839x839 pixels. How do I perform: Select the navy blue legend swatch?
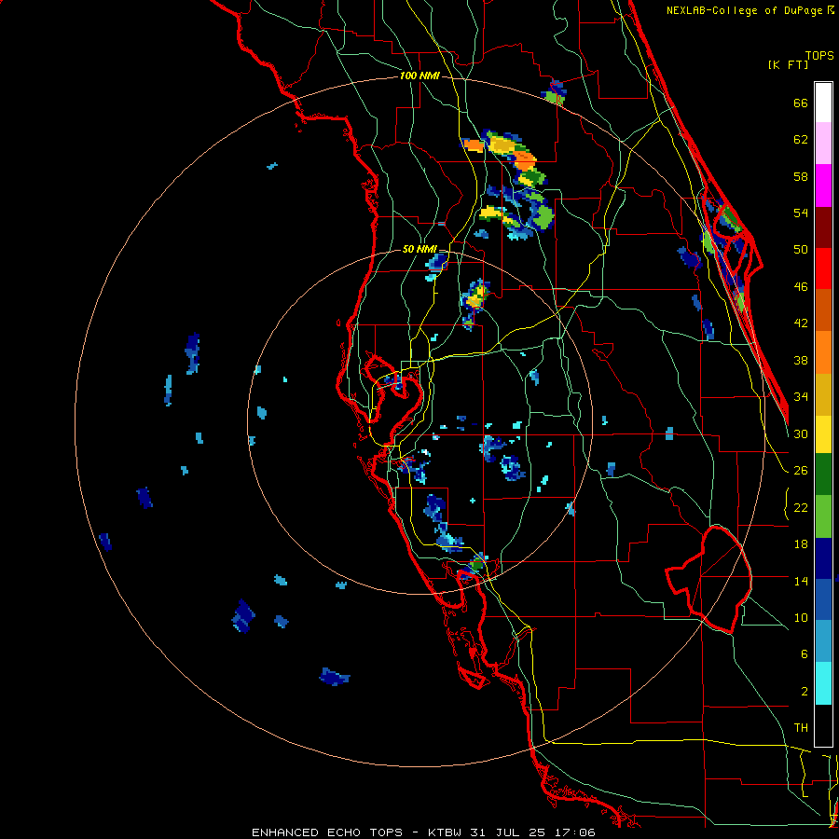click(x=823, y=558)
